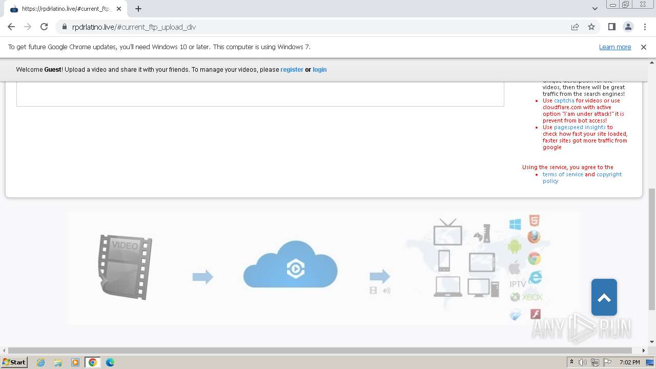Image resolution: width=656 pixels, height=369 pixels.
Task: Select the Flash player logo
Action: point(536,314)
